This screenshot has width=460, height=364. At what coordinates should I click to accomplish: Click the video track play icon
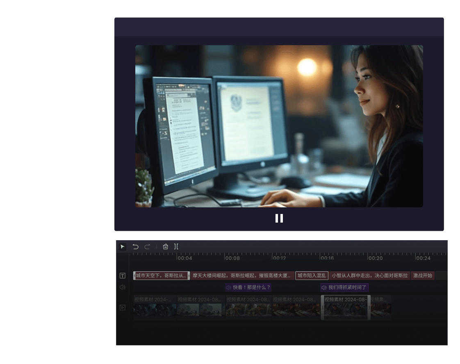point(122,307)
